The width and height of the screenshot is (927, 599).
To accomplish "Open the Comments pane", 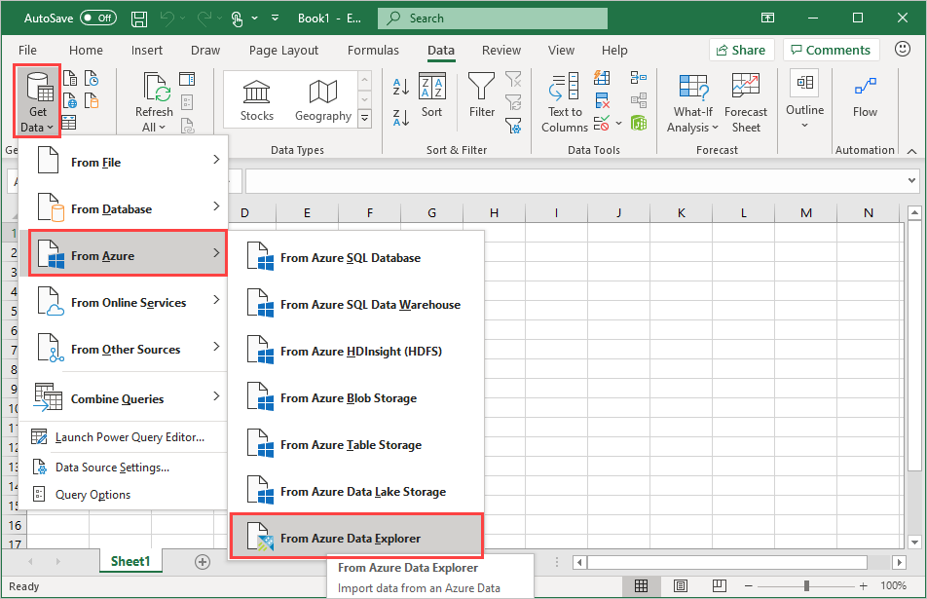I will pyautogui.click(x=831, y=49).
